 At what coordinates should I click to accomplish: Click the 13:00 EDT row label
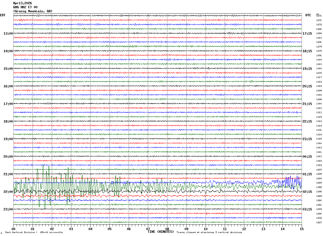(8, 34)
